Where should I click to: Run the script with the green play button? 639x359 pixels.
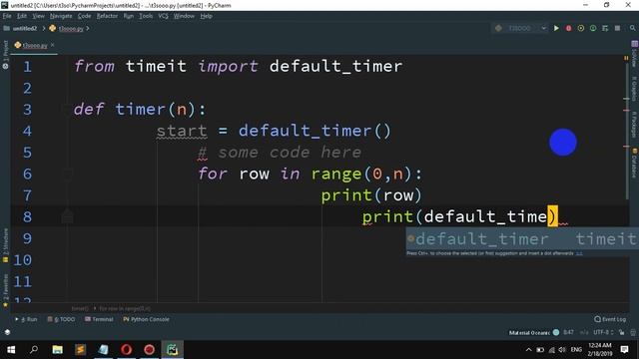click(x=556, y=28)
